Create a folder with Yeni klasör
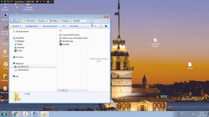Screen dimensions: 209x117 tap(74, 26)
